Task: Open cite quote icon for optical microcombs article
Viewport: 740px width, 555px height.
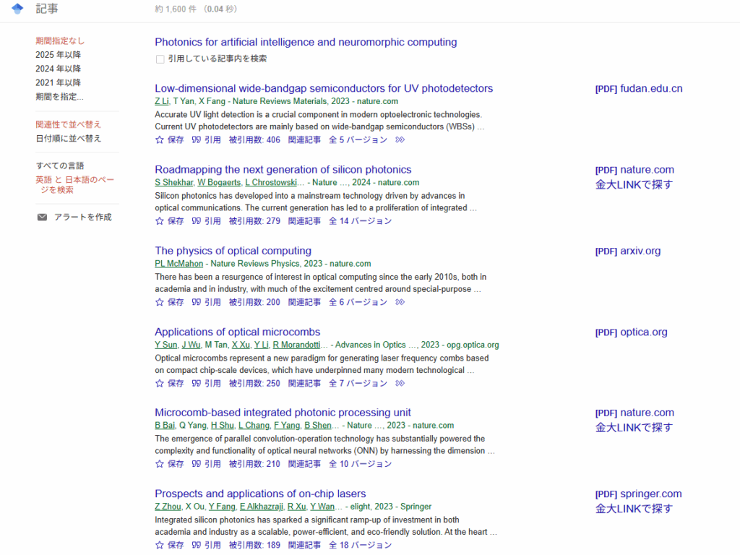Action: coord(197,383)
